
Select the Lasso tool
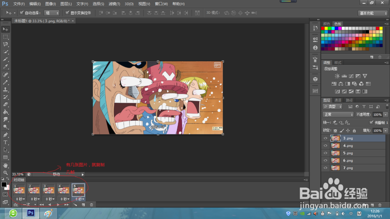[5, 44]
